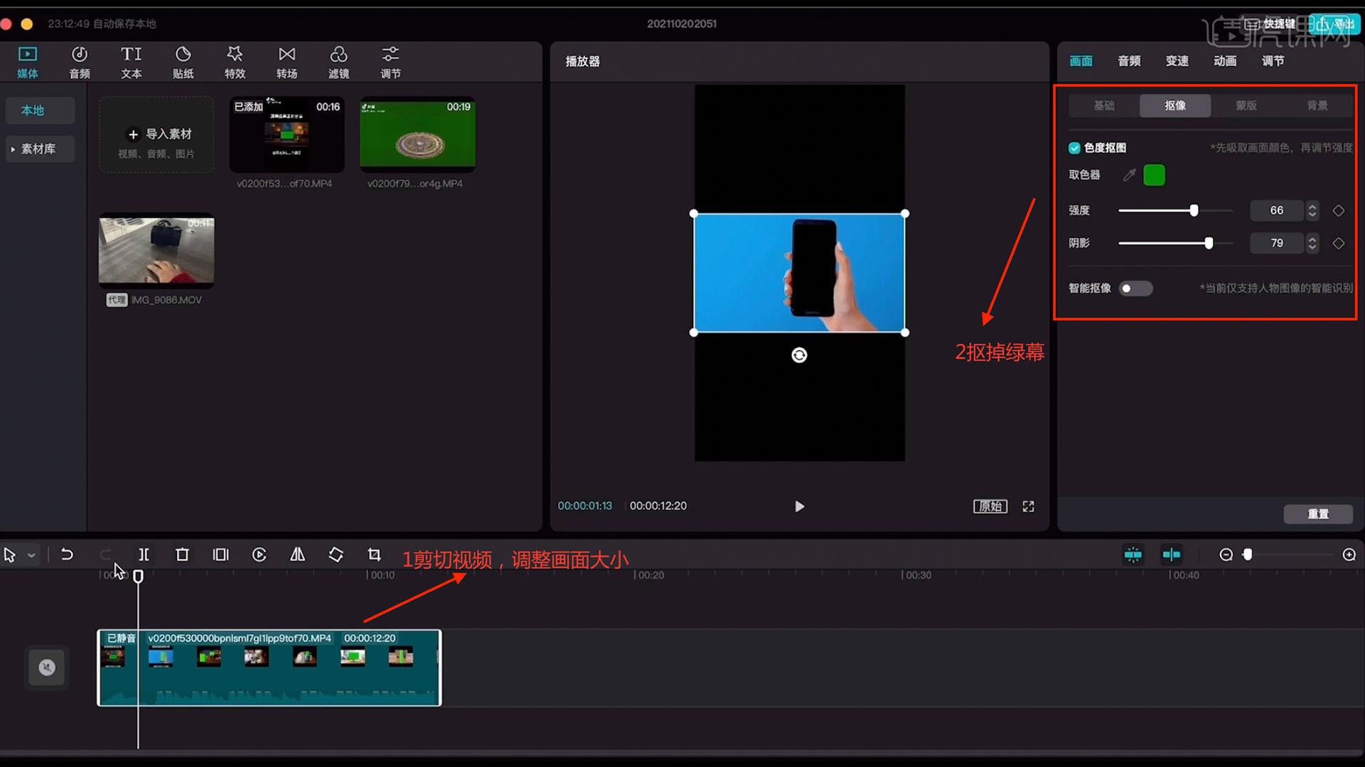Pick a color with the eyedropper tool
1365x767 pixels.
click(x=1129, y=175)
